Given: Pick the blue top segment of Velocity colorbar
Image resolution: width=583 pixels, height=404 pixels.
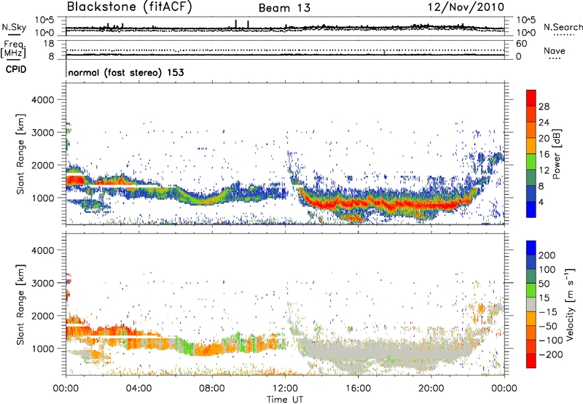Looking at the screenshot, I should (531, 248).
